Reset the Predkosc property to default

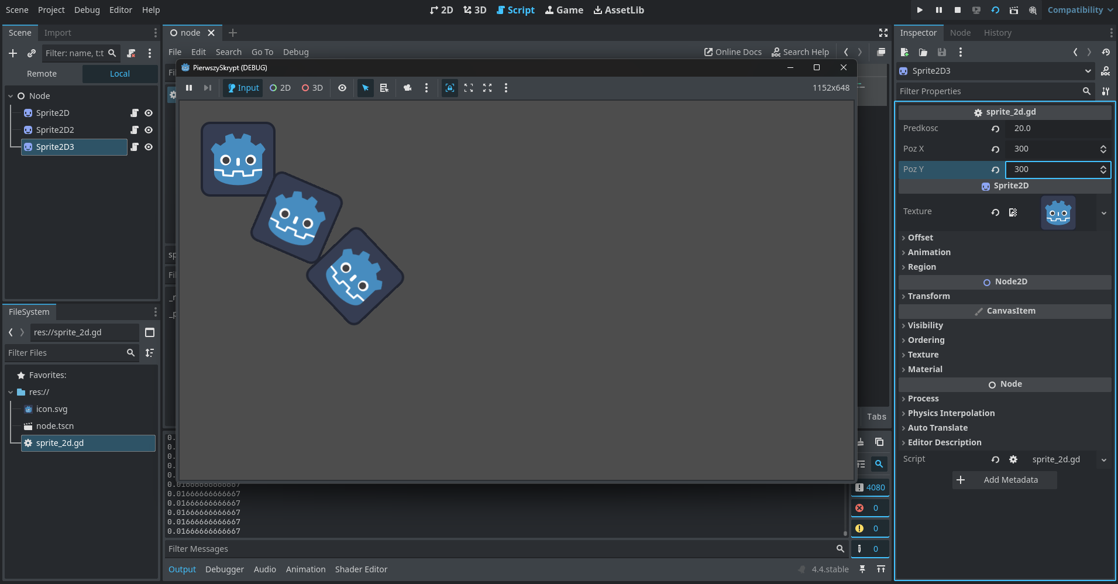[995, 129]
